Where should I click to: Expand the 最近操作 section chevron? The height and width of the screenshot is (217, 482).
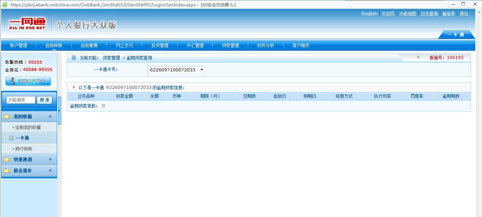coord(50,171)
